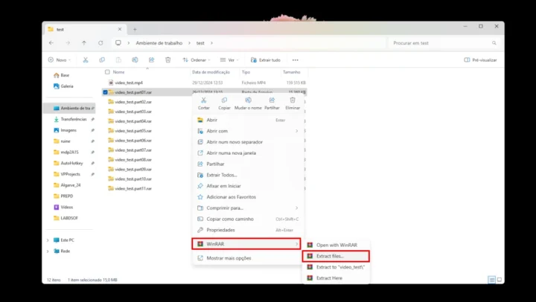This screenshot has height=302, width=536.
Task: Click toolbar delete trash icon
Action: point(167,60)
